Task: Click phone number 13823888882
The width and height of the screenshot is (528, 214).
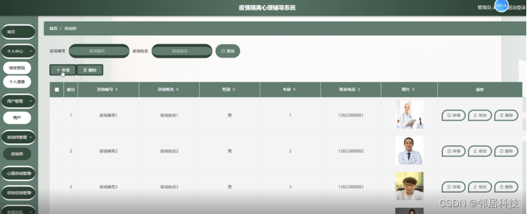Action: [x=351, y=151]
